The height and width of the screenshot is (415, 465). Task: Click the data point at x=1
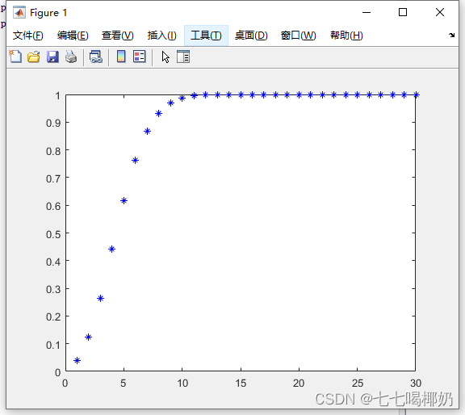pos(77,360)
